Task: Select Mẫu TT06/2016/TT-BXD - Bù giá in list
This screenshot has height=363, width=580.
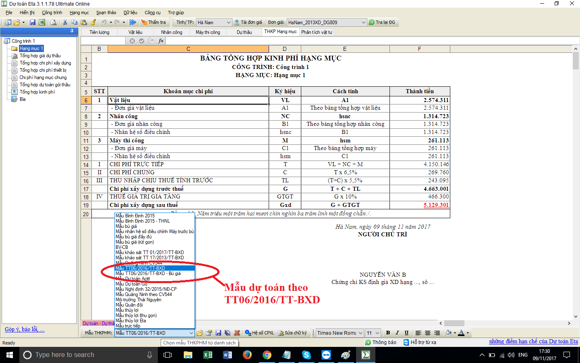Action: click(x=148, y=273)
